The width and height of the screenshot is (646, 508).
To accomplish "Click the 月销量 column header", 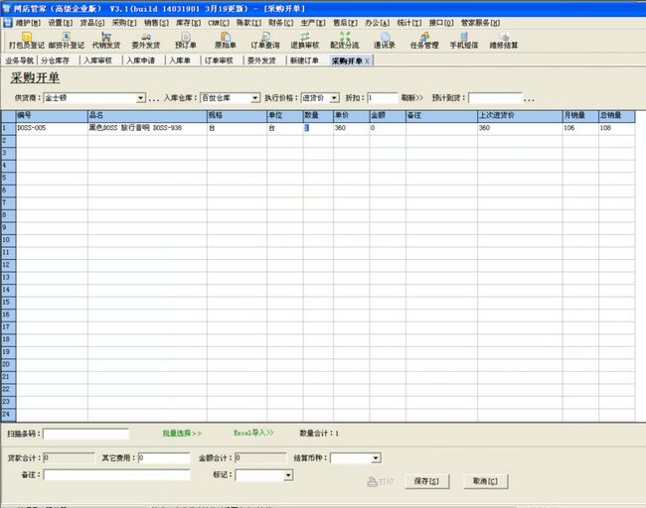I will tap(580, 115).
